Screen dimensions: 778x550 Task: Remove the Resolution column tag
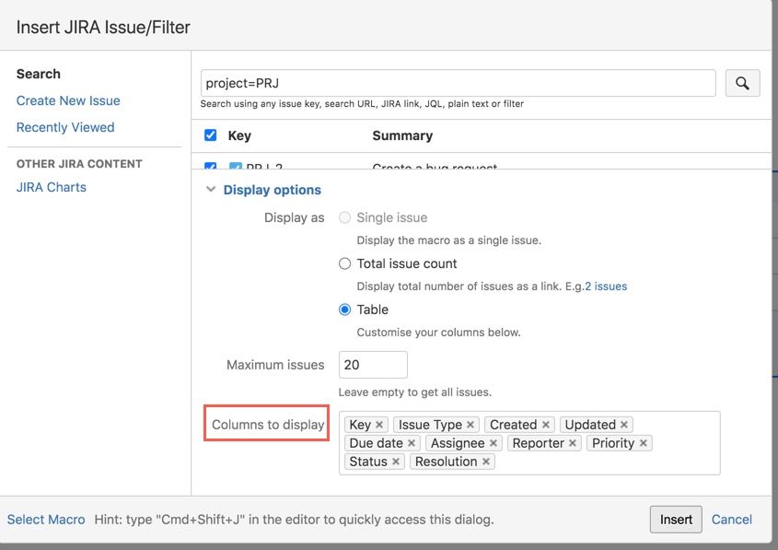pos(486,462)
